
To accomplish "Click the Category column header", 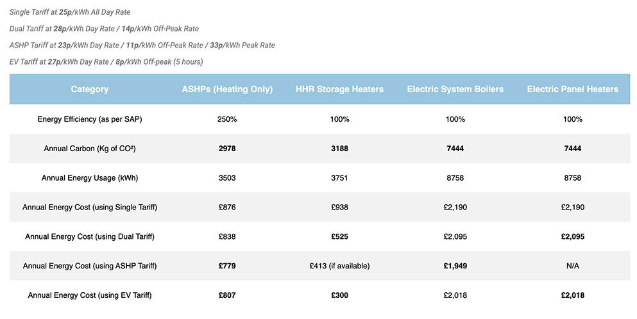I will 90,89.
